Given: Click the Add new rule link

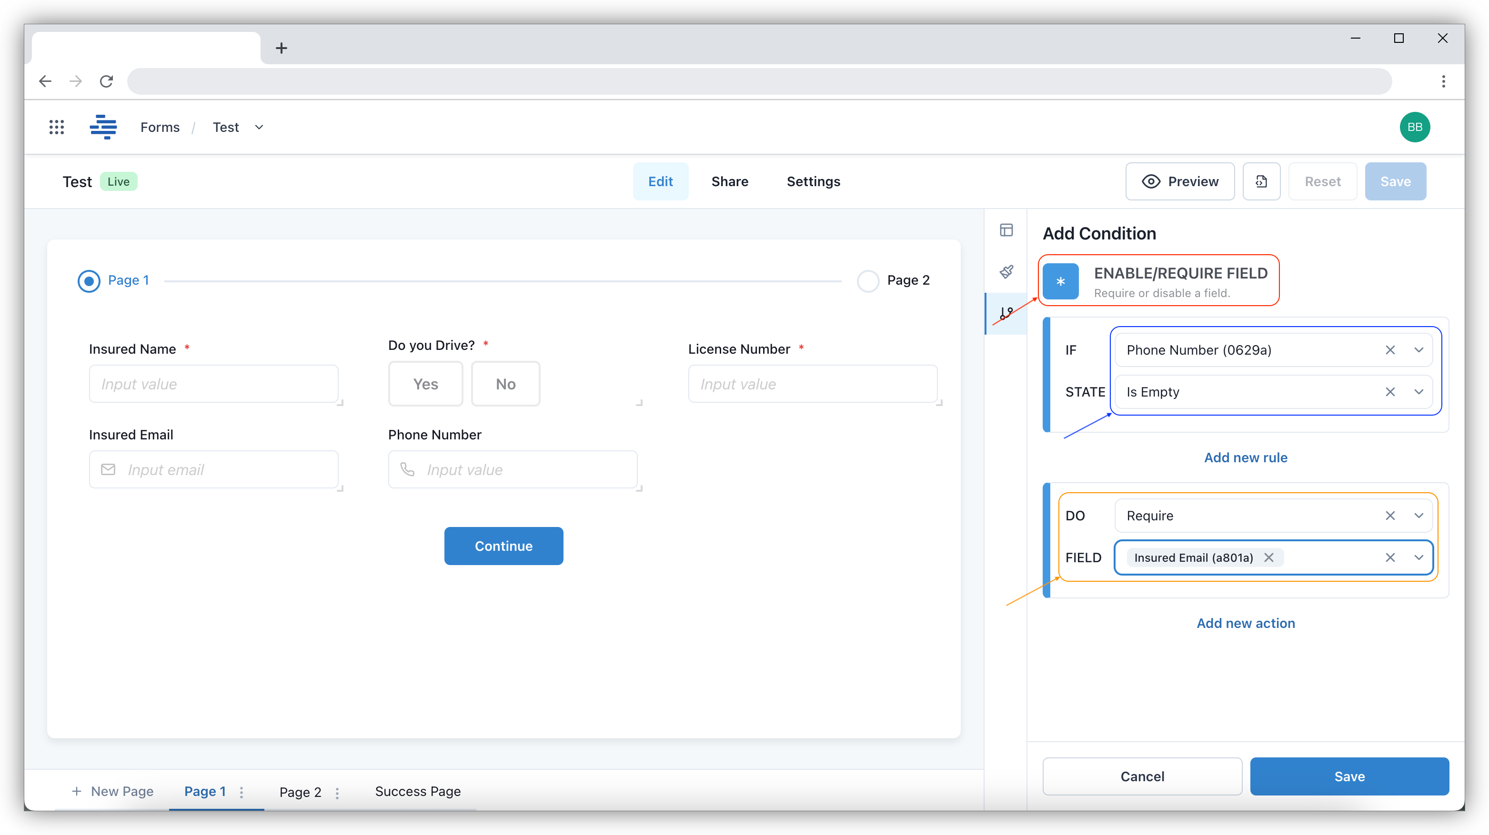Looking at the screenshot, I should point(1246,457).
